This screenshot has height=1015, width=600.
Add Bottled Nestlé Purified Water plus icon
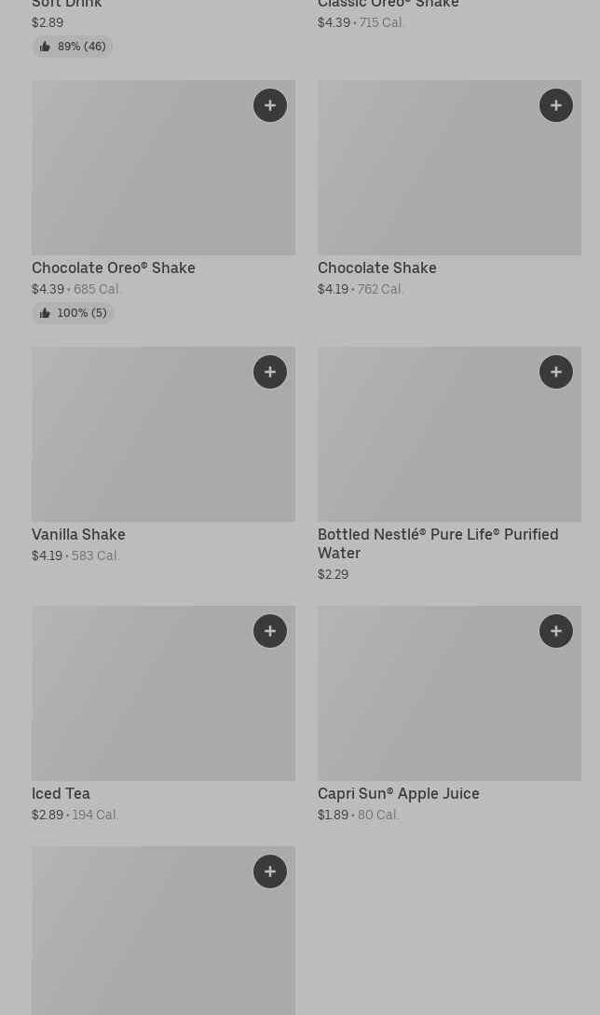tap(556, 372)
